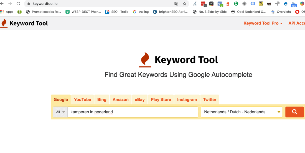Open the All search type dropdown
Viewport: 305px width, 153px height.
60,112
